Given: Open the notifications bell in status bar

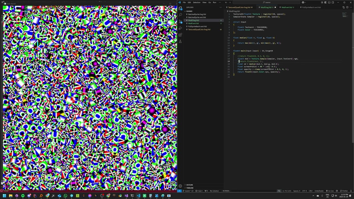Looking at the screenshot, I should 351,191.
